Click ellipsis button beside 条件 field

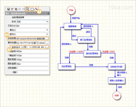coord(47,47)
